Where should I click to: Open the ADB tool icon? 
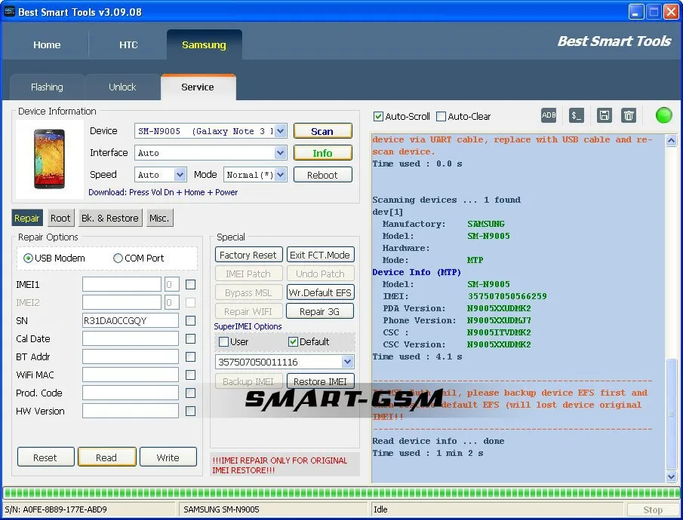pos(549,115)
